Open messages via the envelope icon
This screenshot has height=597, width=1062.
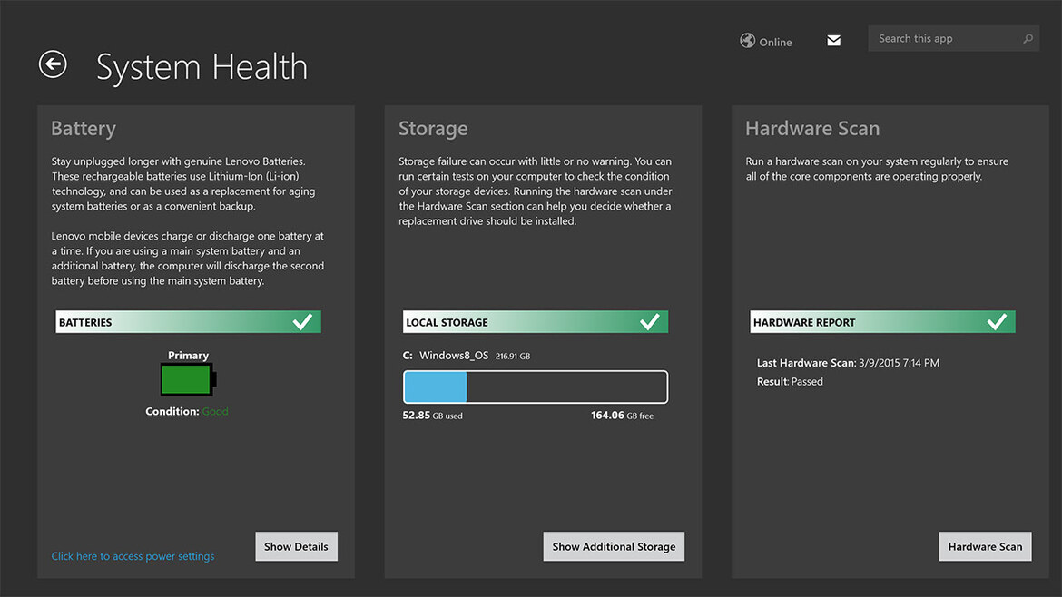pyautogui.click(x=834, y=41)
